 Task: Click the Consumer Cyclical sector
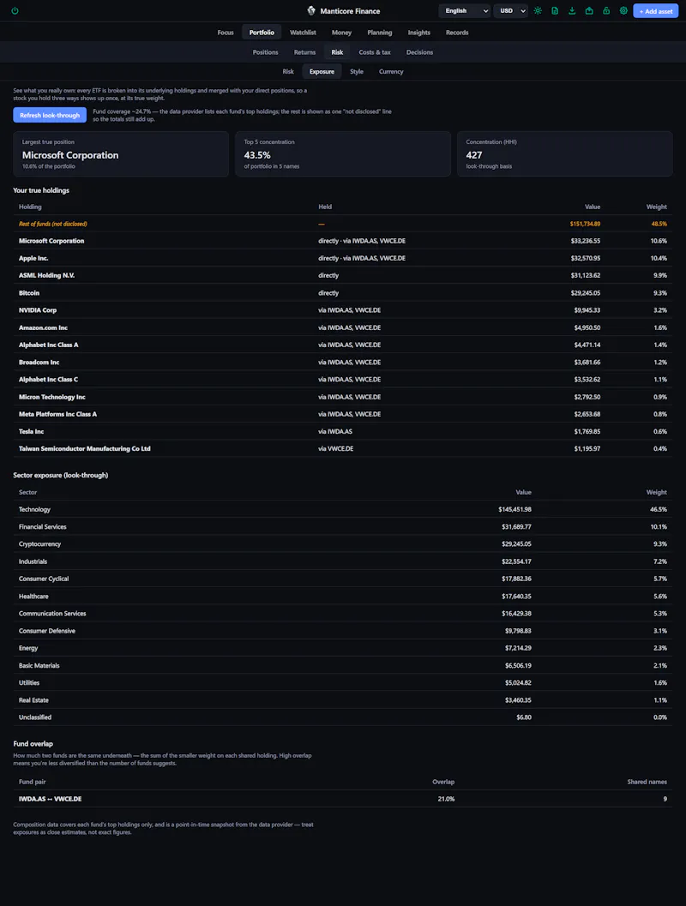pos(44,579)
